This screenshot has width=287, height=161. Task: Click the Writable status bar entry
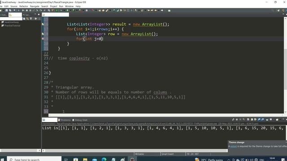point(139,154)
